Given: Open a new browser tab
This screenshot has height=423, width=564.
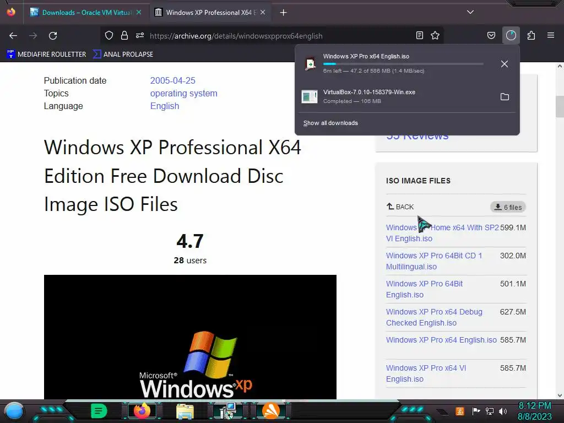Looking at the screenshot, I should (284, 13).
